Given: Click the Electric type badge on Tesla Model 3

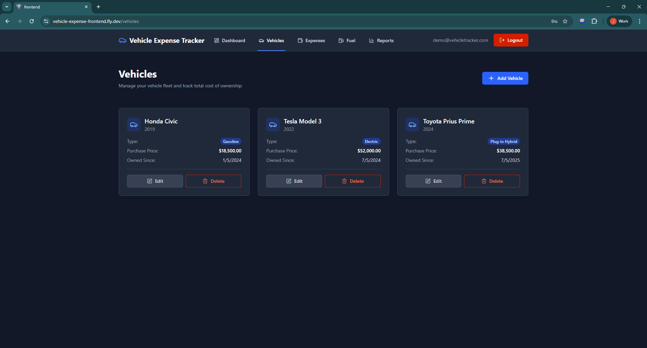Looking at the screenshot, I should pyautogui.click(x=371, y=141).
